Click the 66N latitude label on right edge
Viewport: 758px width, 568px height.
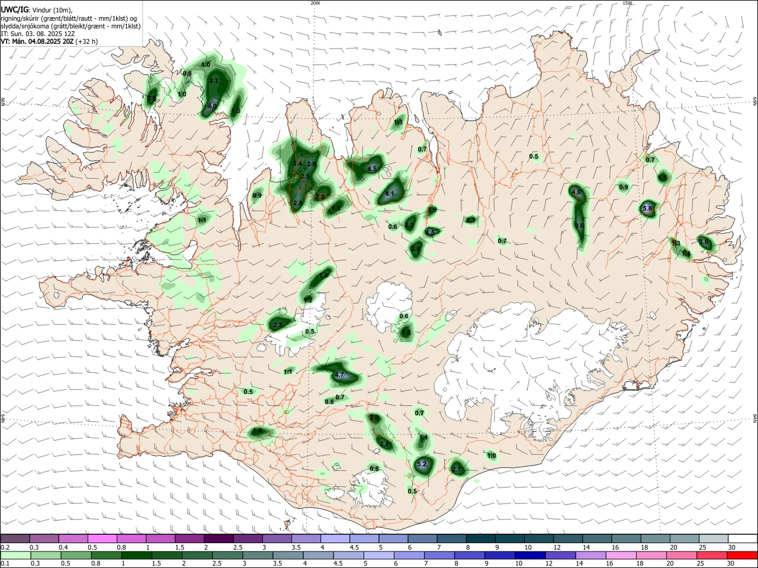[755, 102]
